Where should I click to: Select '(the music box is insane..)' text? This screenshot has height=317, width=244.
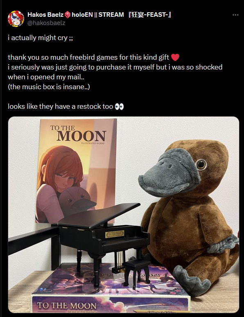[49, 87]
